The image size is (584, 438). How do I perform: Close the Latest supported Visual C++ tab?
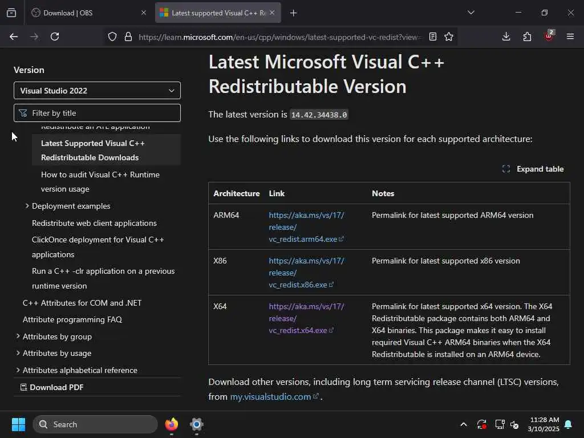pos(272,13)
